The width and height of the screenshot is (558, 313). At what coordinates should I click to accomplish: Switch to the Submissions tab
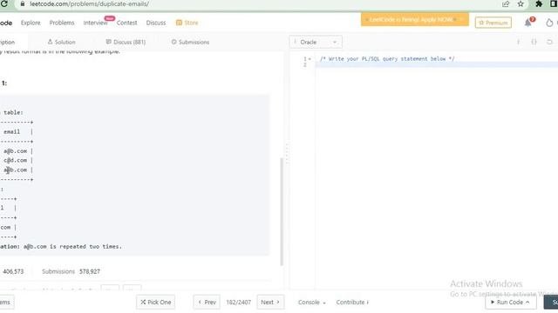click(x=190, y=42)
